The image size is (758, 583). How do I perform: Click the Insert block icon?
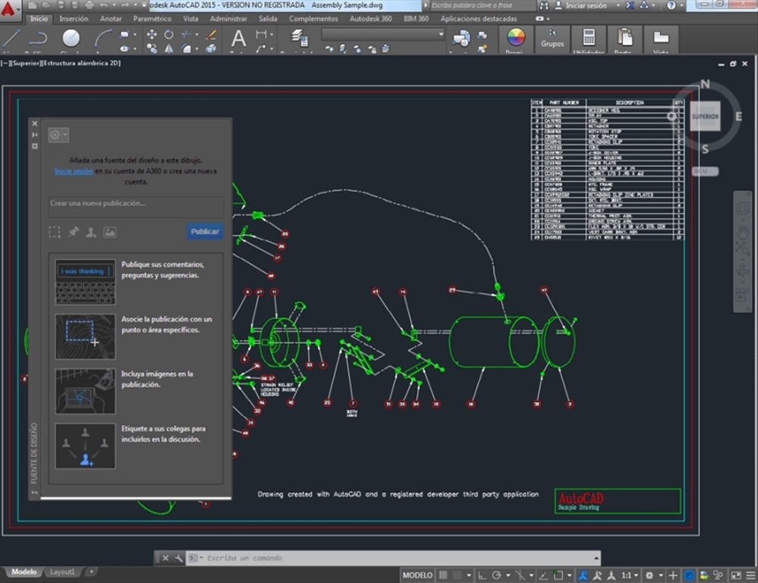pos(461,38)
